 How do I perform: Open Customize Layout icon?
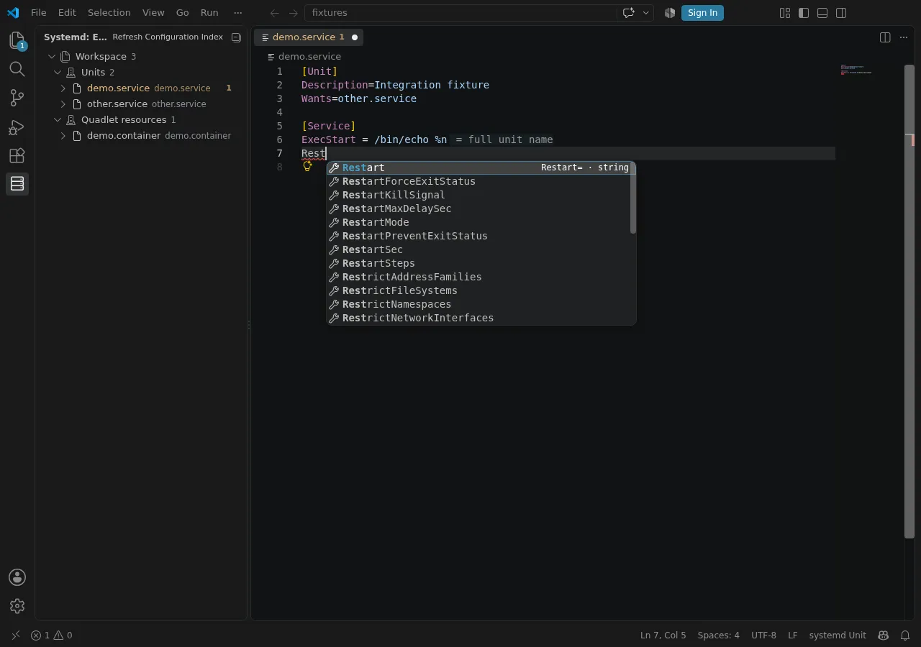tap(785, 13)
